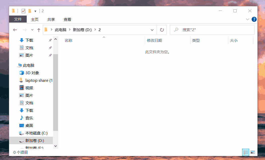Screen dimensions: 265x160
Task: Select 此电脑 in the navigation pane
Action: pyautogui.click(x=28, y=65)
